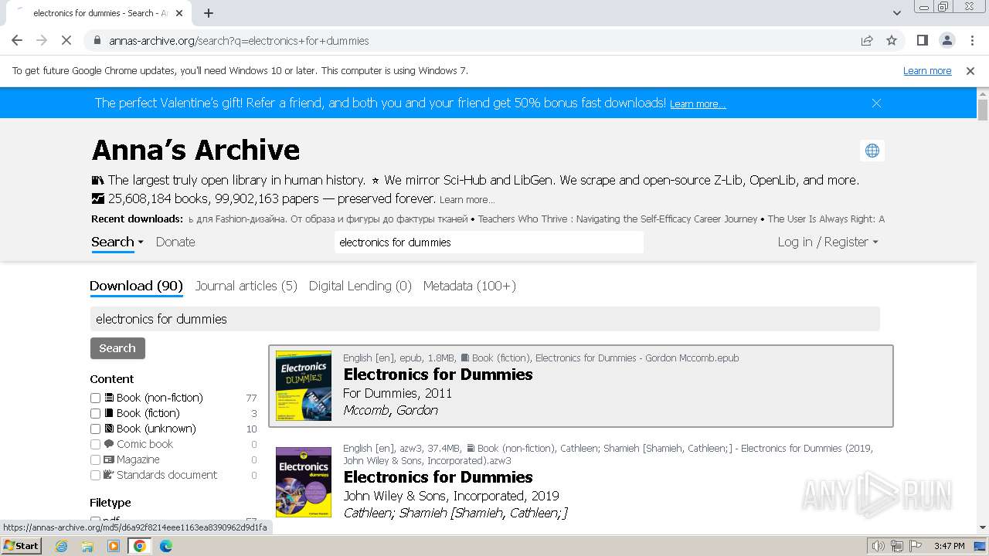Close the Valentine's gift banner
Image resolution: width=989 pixels, height=556 pixels.
pos(876,103)
